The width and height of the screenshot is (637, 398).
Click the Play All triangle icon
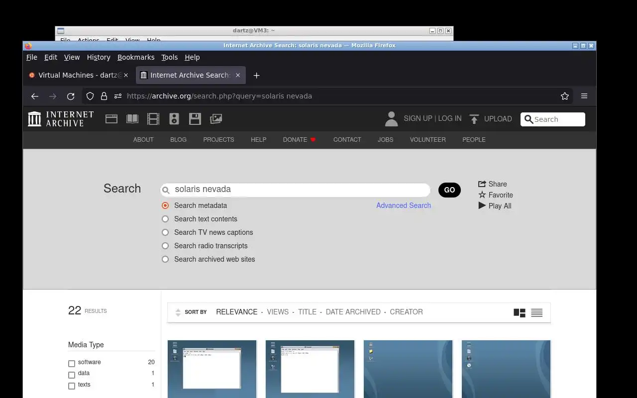click(x=482, y=205)
